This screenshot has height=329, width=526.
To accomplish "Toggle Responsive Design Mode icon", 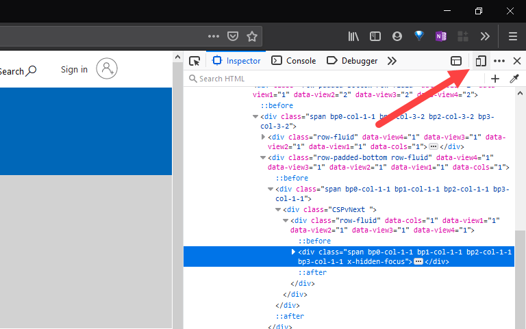I will pyautogui.click(x=480, y=61).
